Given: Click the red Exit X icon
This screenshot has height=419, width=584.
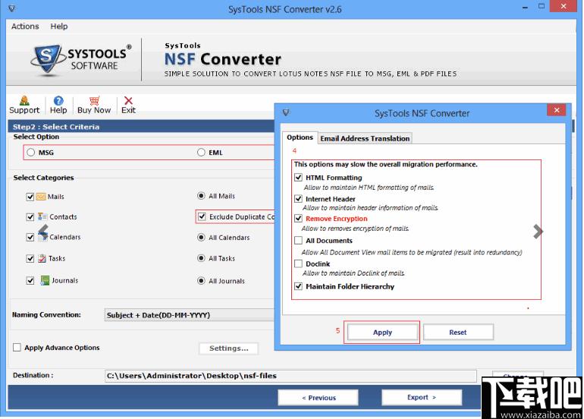Looking at the screenshot, I should [x=128, y=100].
